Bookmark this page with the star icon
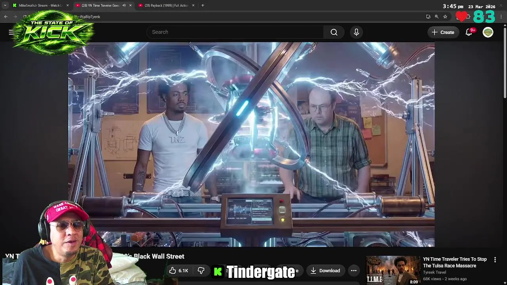Screen dimensions: 507x285 click(445, 17)
